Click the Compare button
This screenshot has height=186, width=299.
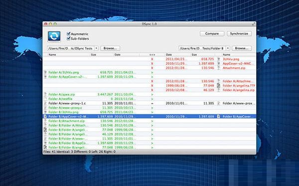[212, 34]
